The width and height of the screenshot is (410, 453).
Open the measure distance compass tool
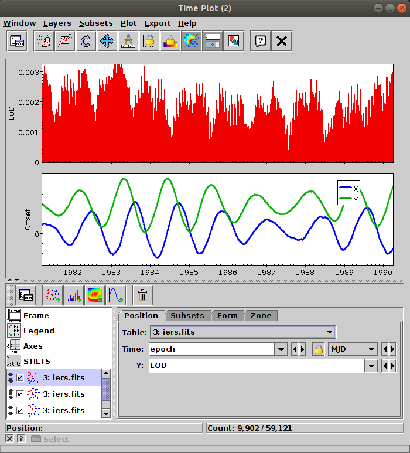(128, 41)
